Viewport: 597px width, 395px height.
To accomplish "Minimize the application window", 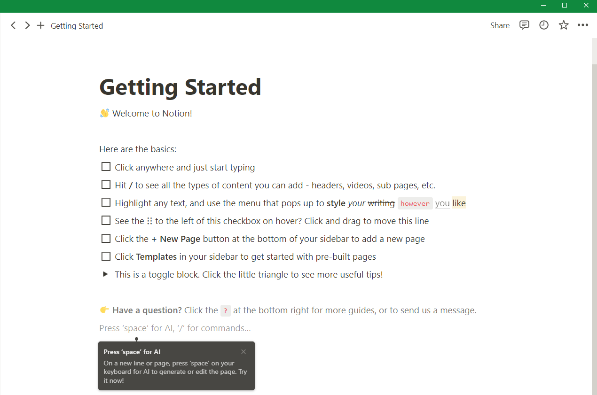I will [543, 6].
